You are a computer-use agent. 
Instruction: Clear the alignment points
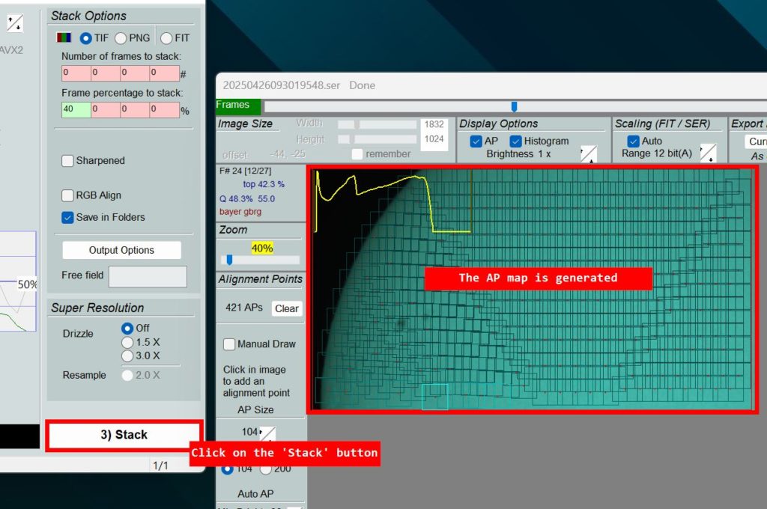[287, 308]
